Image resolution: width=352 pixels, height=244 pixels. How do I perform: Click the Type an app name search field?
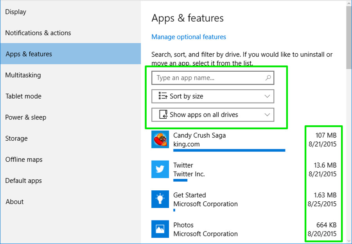(213, 78)
